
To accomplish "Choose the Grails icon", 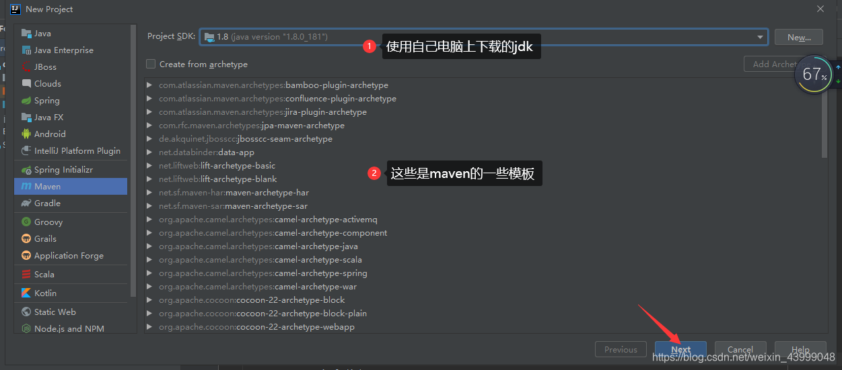I will click(26, 239).
